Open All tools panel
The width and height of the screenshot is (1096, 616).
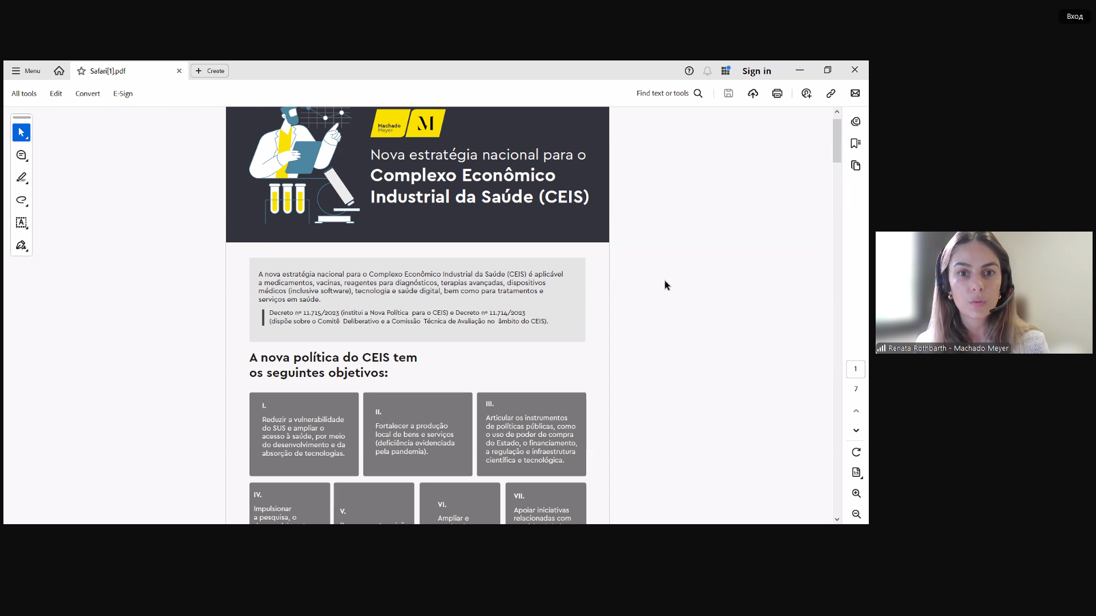[24, 94]
